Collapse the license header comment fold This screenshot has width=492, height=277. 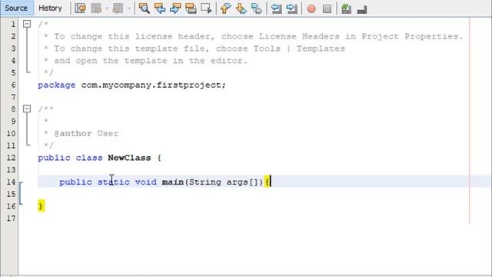click(x=27, y=24)
